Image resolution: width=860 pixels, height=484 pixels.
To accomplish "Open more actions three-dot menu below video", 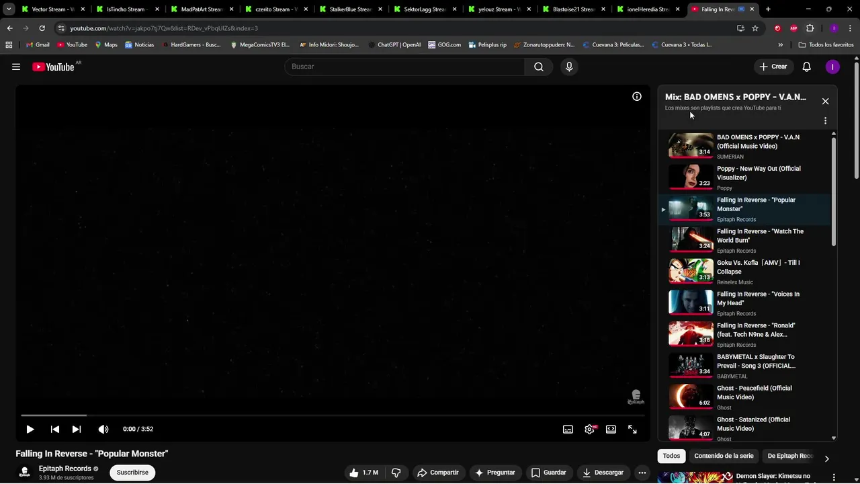I will tap(642, 473).
